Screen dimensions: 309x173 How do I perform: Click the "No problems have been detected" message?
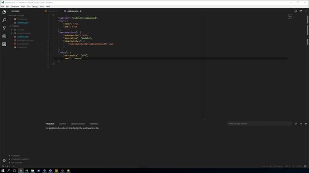(72, 128)
